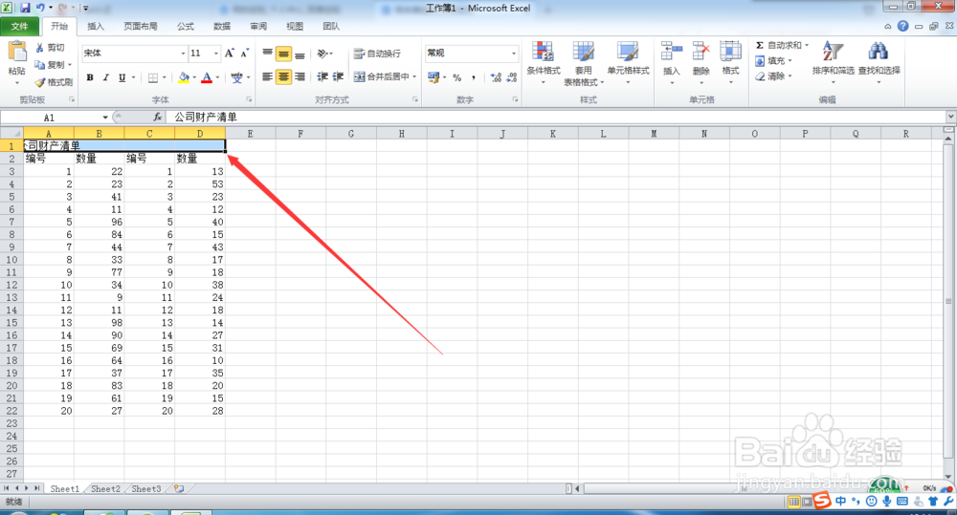Viewport: 957px width, 515px height.
Task: Open 条件格式 conditional formatting
Action: 544,62
